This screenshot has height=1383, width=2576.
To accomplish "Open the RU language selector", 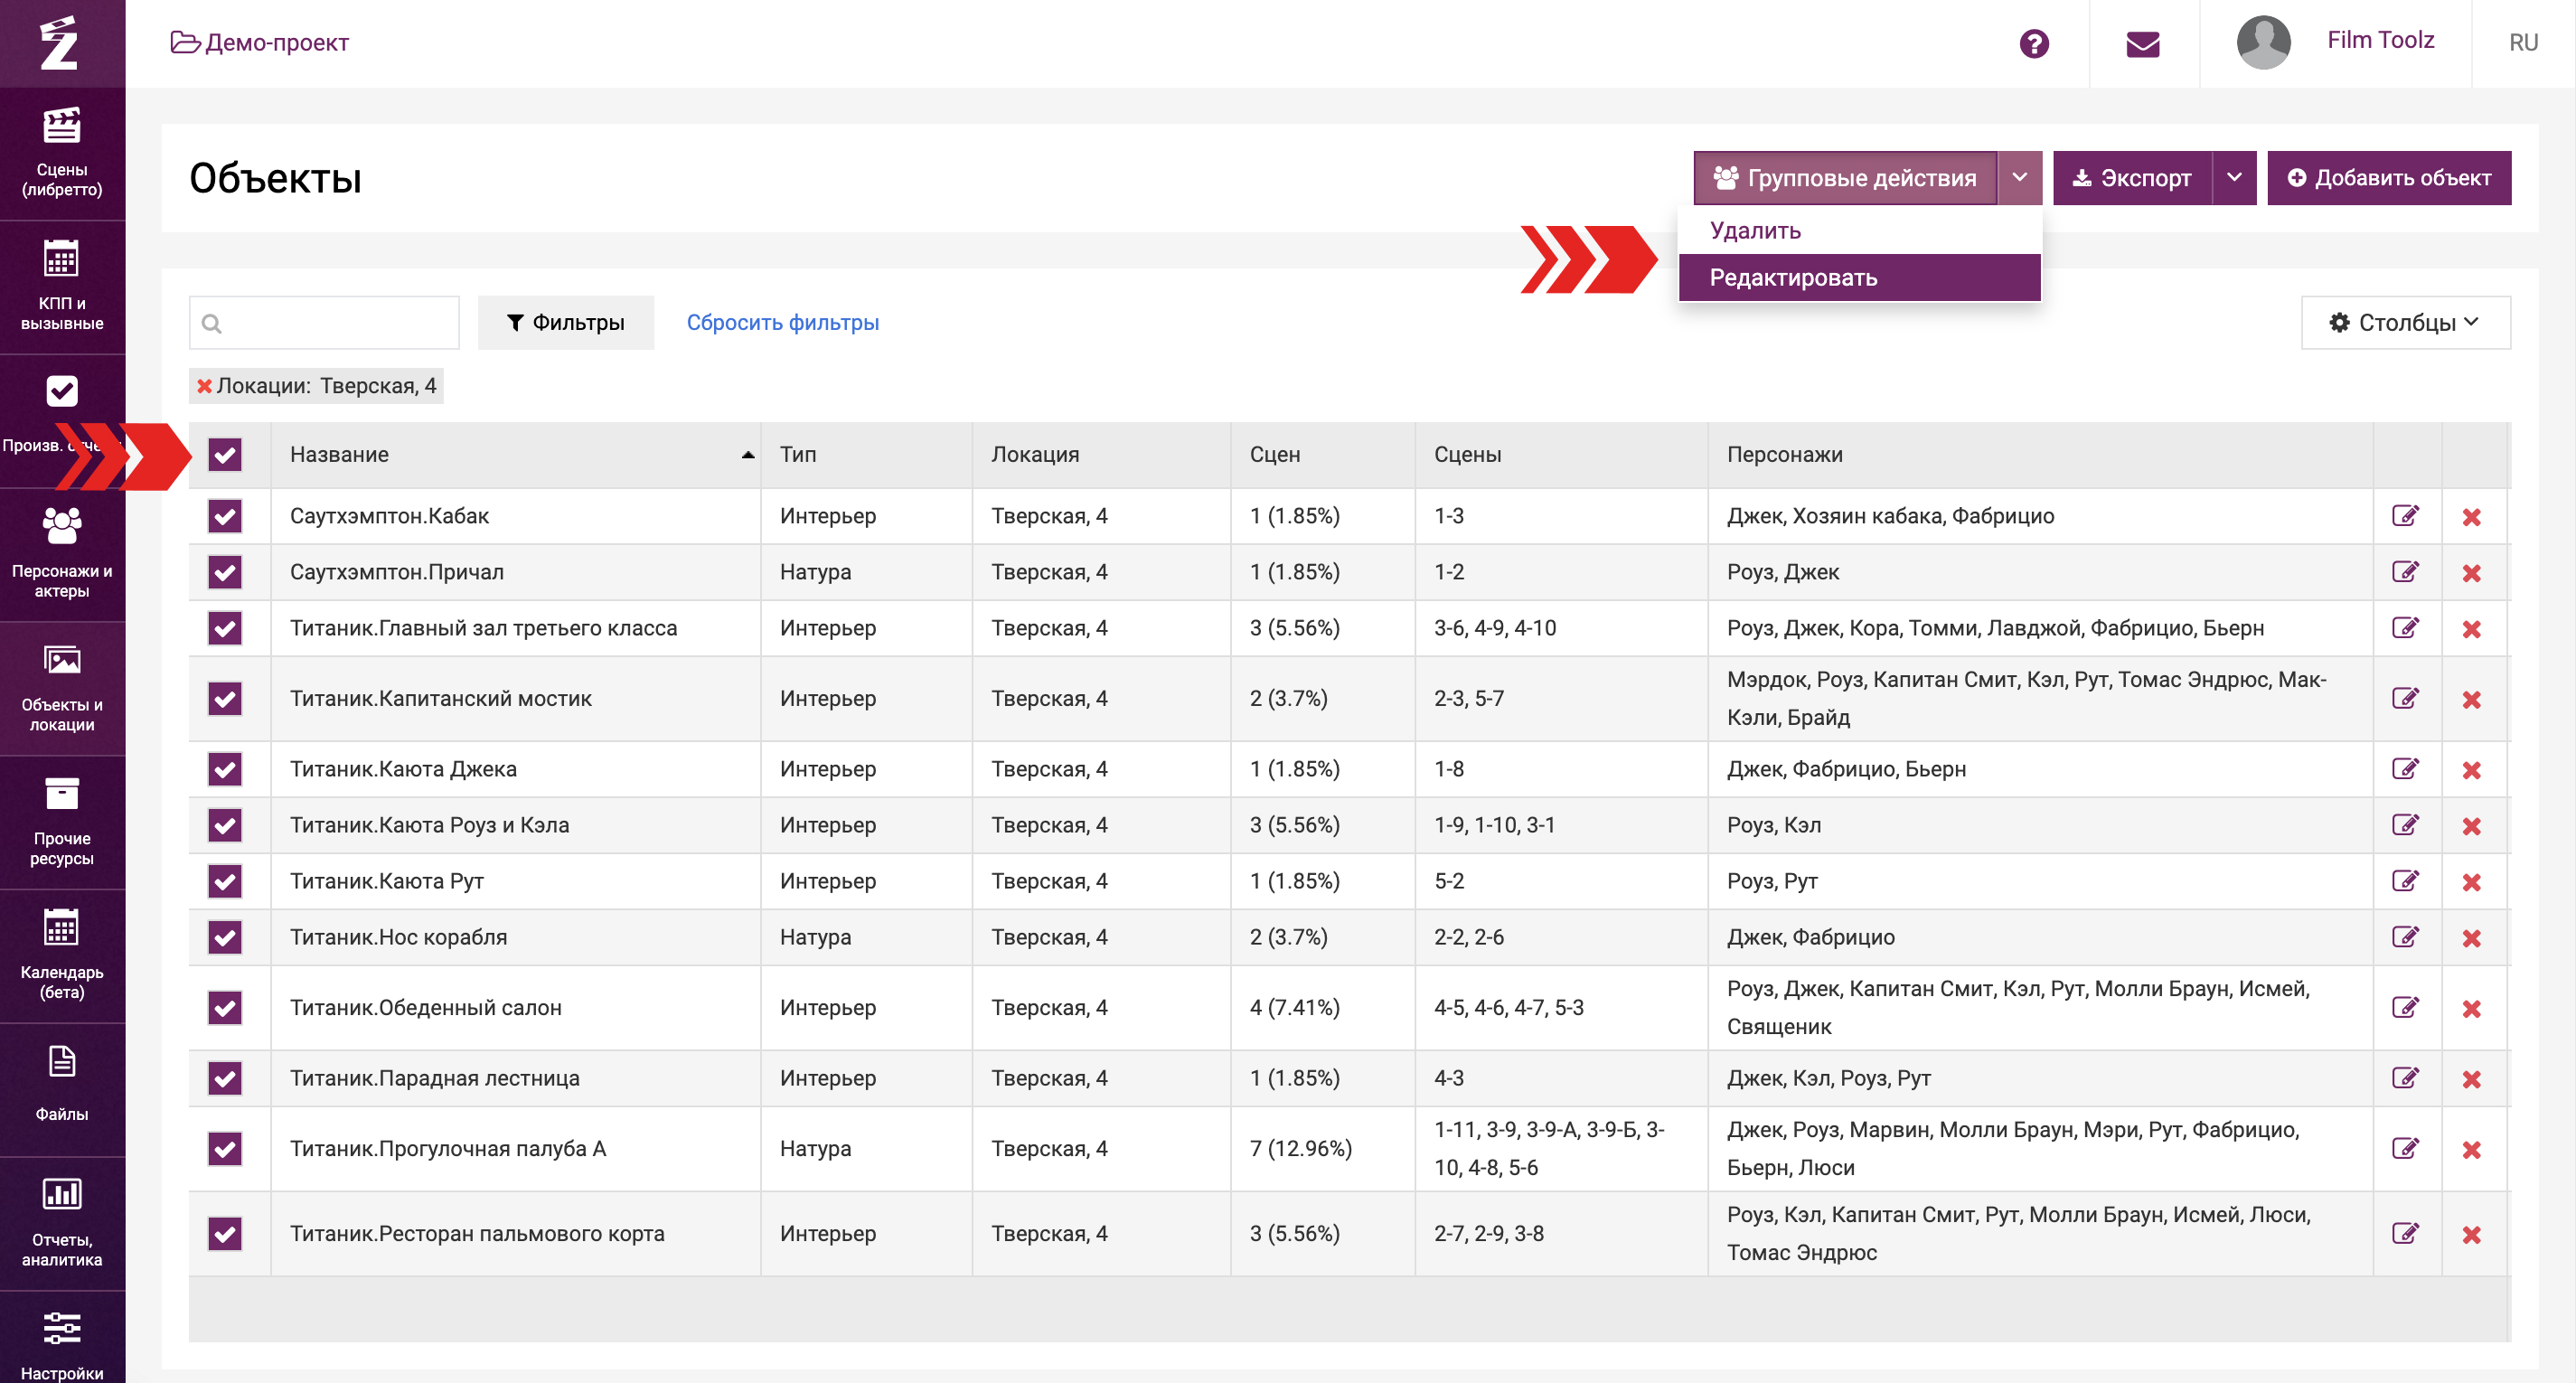I will tap(2523, 43).
